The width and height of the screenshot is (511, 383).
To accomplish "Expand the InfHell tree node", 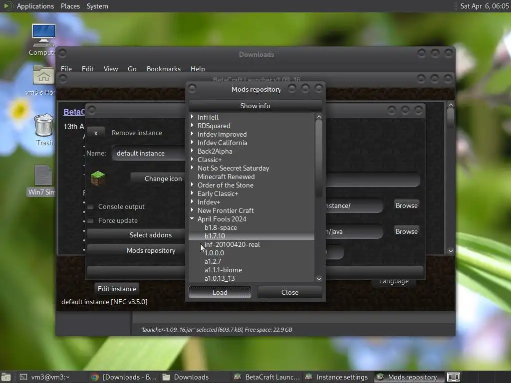I will pos(192,117).
